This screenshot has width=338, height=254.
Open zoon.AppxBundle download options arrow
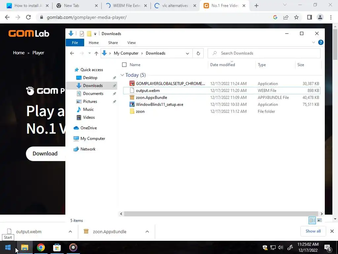point(147,232)
